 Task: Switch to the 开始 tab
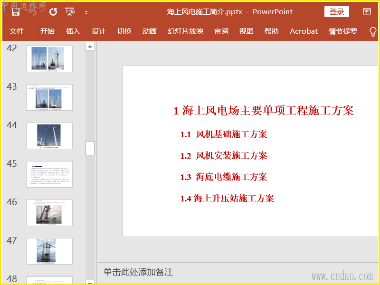(47, 31)
